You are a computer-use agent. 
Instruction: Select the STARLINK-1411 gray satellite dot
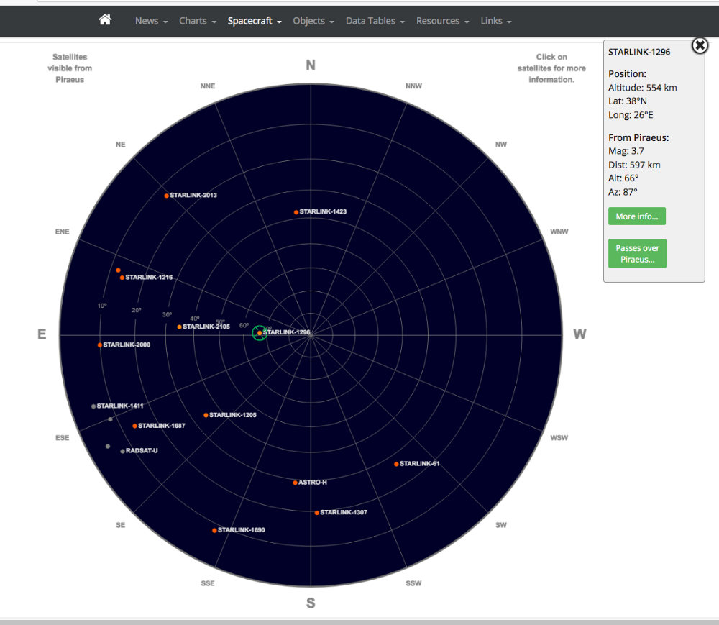click(x=93, y=406)
